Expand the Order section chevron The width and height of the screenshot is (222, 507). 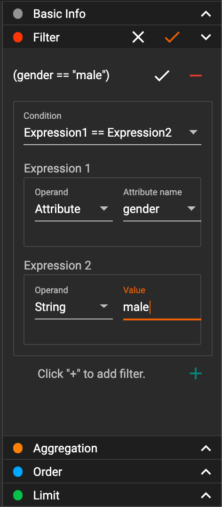point(206,472)
